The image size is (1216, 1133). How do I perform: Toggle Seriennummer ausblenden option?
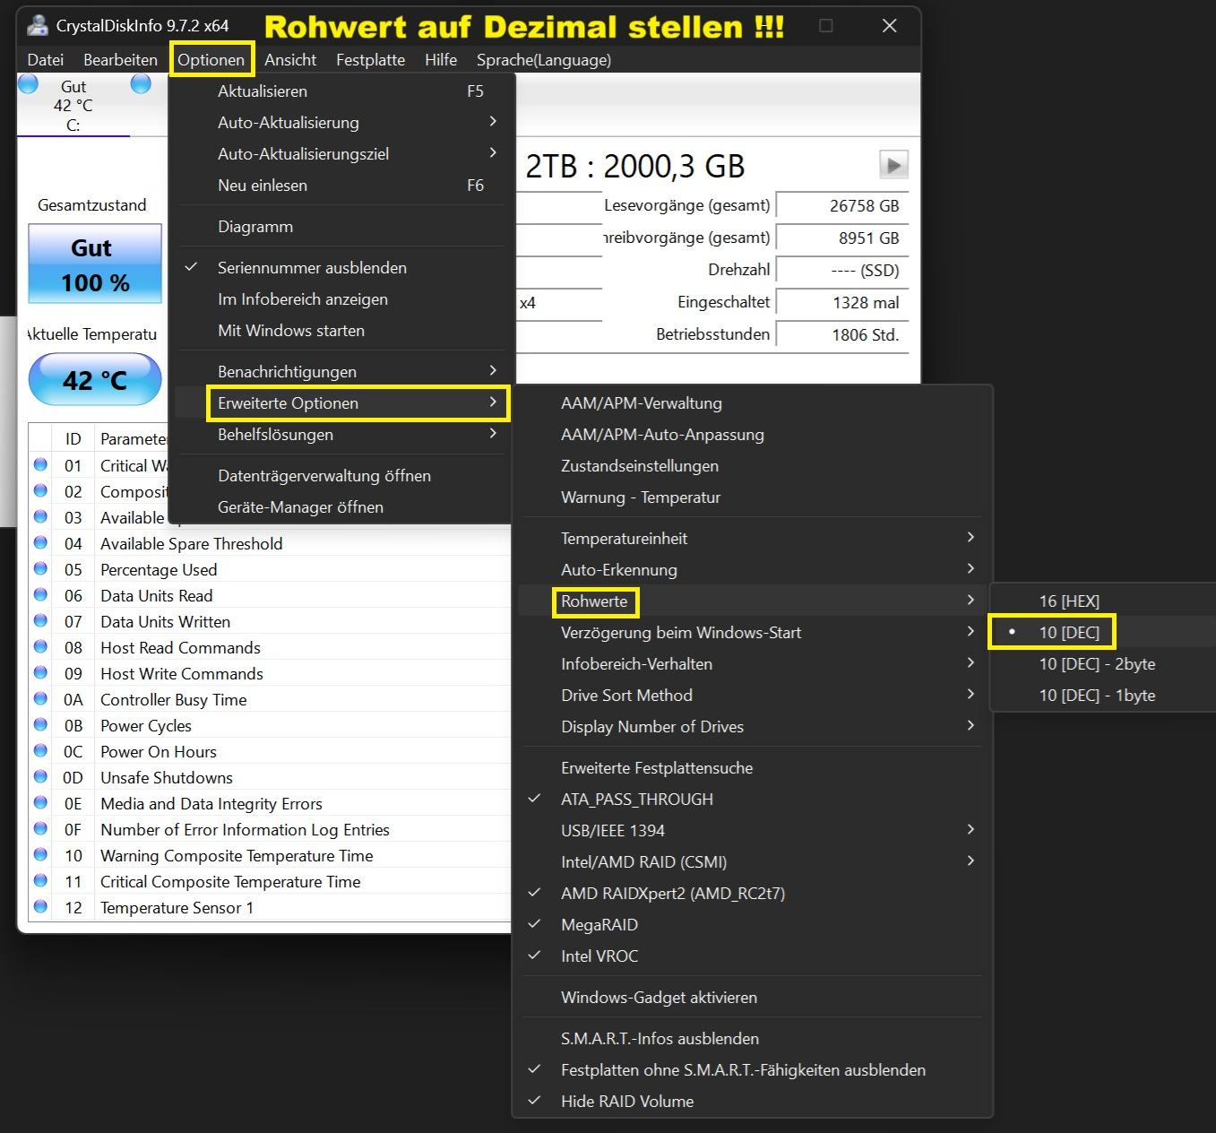[341, 267]
